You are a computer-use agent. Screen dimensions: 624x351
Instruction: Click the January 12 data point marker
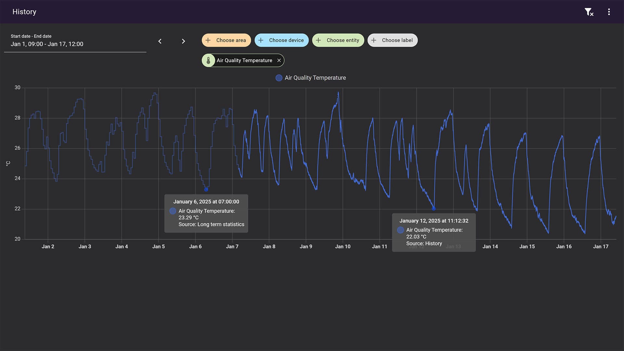[x=433, y=209]
